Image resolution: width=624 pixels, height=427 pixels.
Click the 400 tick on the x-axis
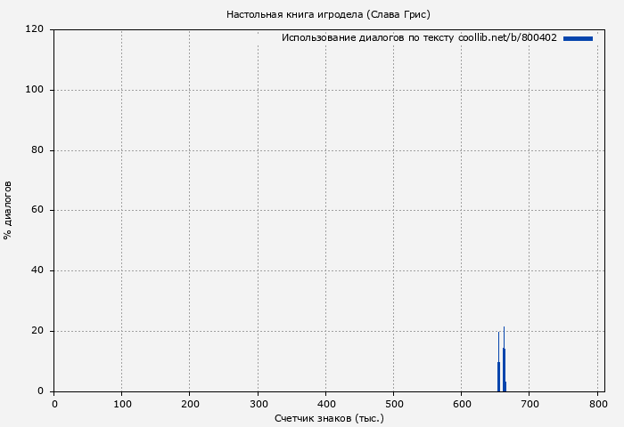(325, 404)
